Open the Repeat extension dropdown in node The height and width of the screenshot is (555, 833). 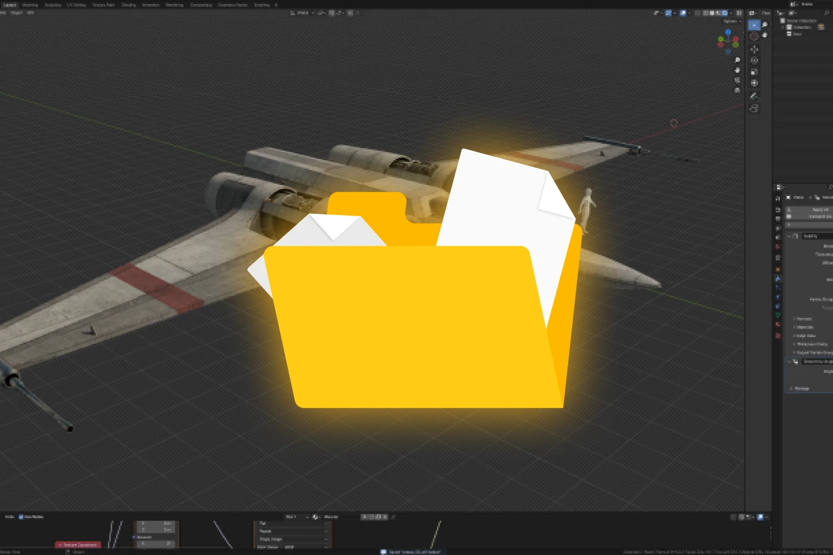tap(293, 531)
